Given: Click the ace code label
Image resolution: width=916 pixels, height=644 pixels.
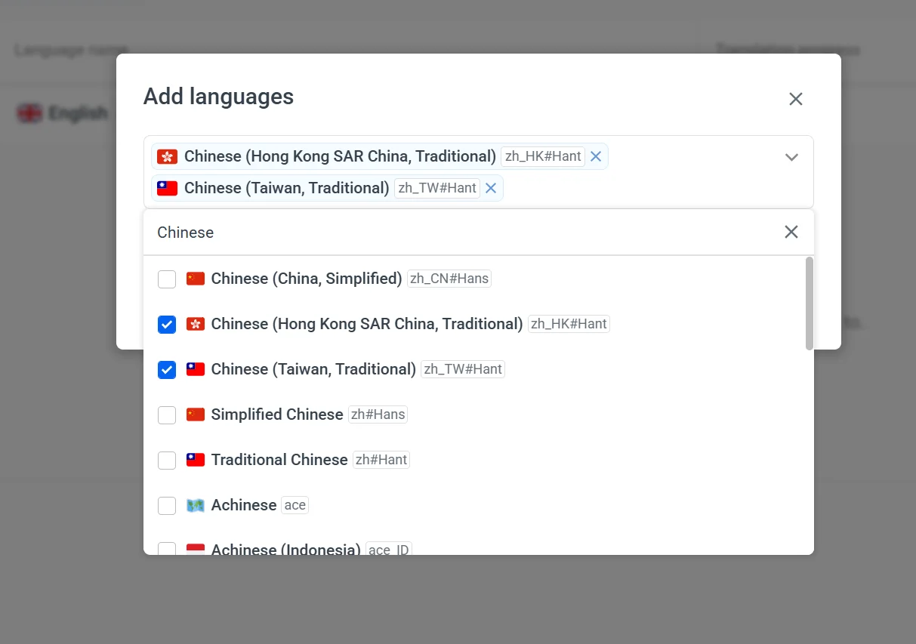Looking at the screenshot, I should 295,505.
